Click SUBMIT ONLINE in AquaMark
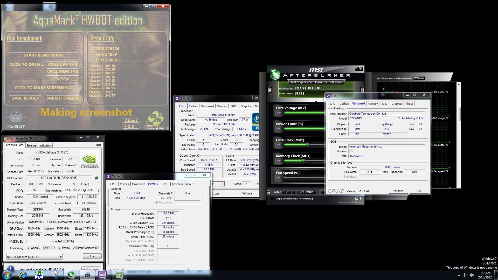The height and width of the screenshot is (280, 498). (x=63, y=98)
